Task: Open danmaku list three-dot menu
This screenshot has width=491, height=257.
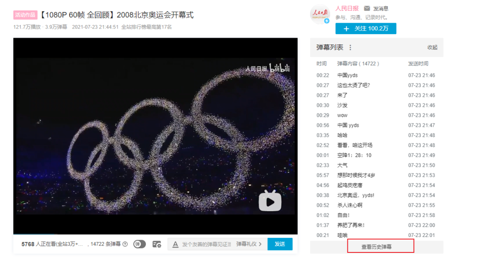Action: point(351,48)
